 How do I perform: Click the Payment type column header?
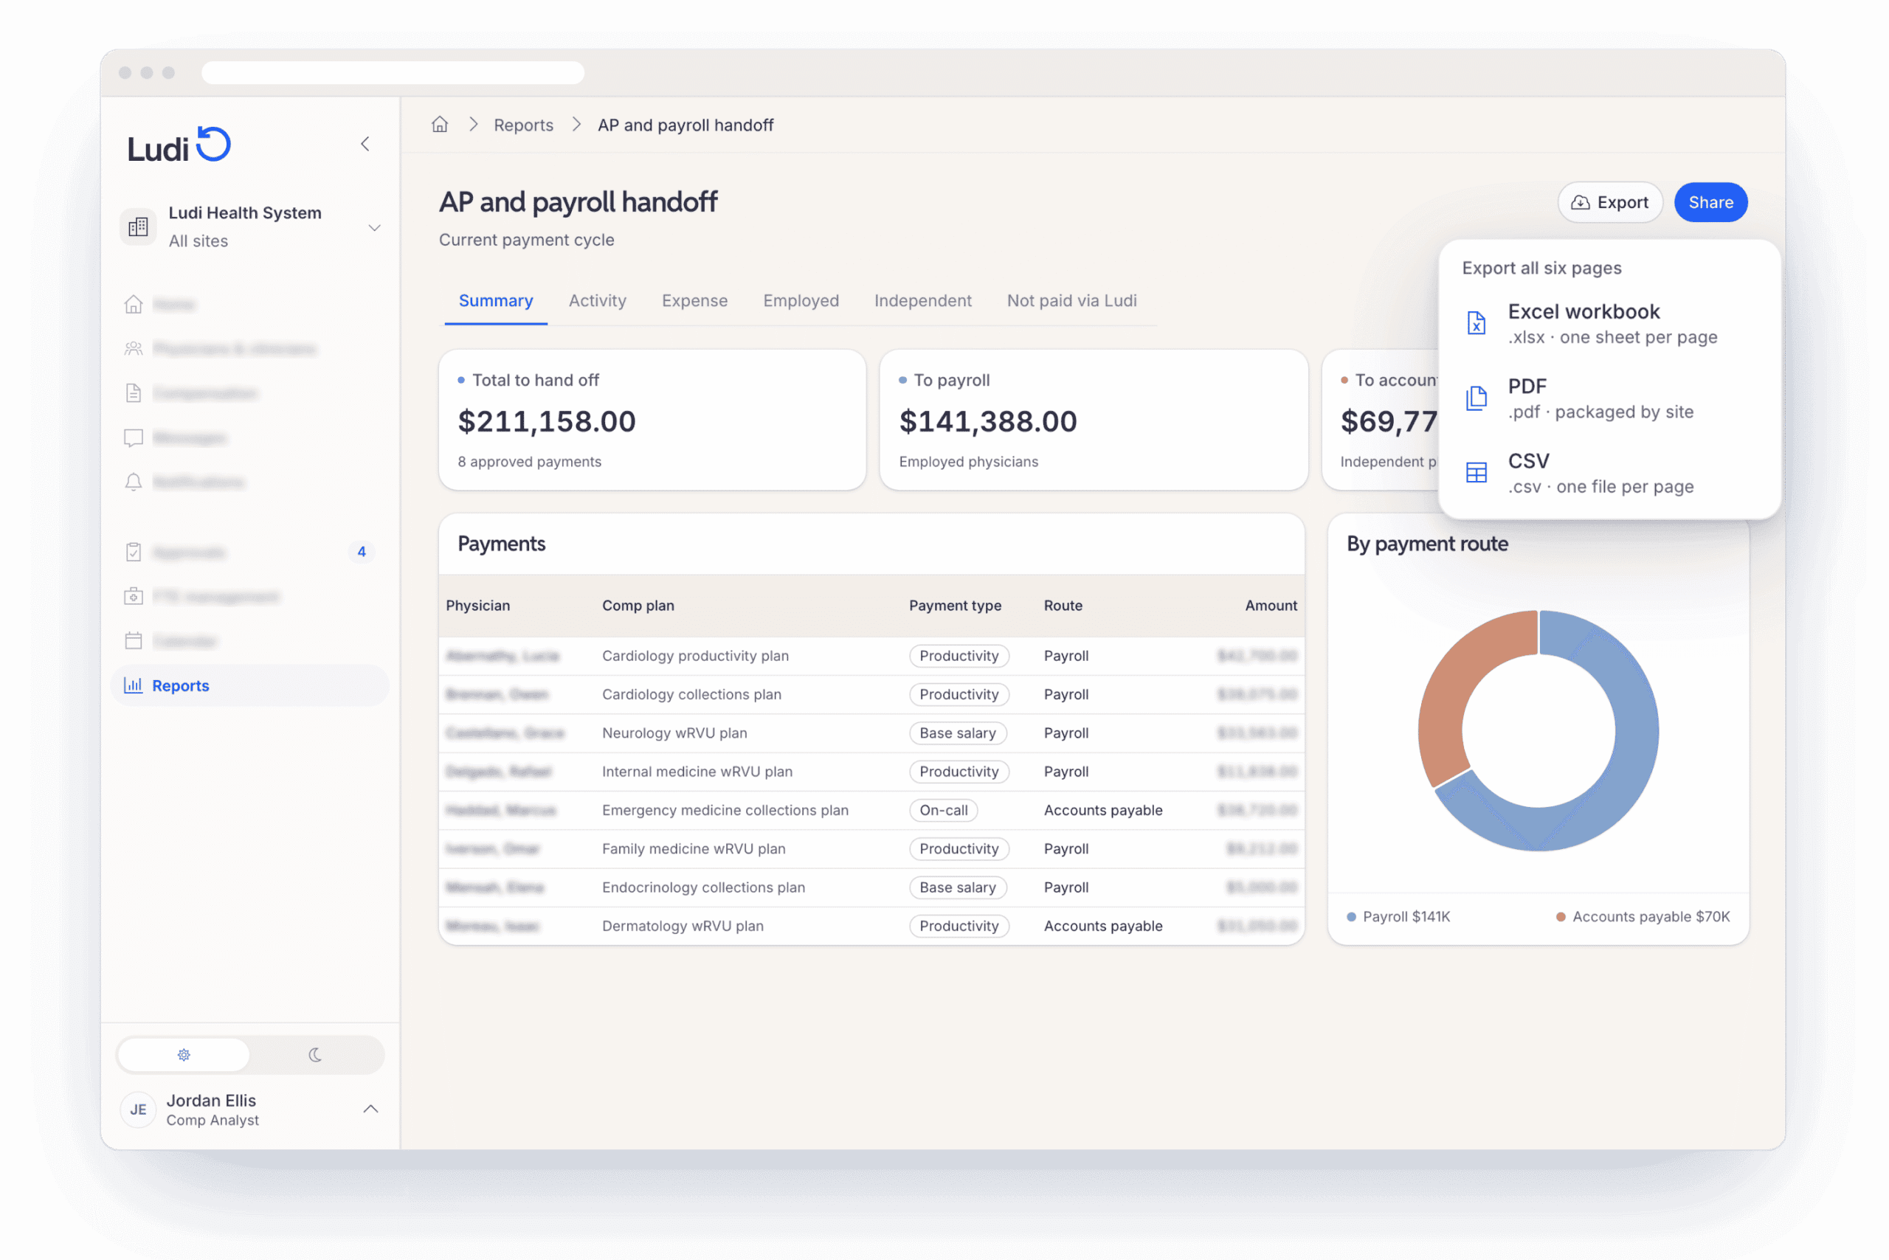tap(955, 605)
